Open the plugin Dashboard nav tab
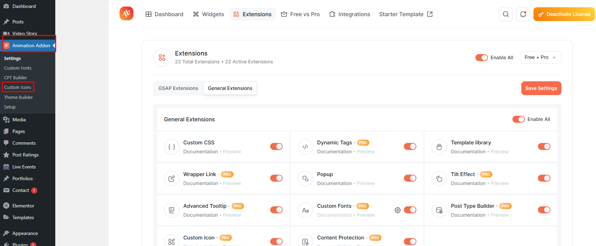Viewport: 596px width, 246px height. [x=164, y=14]
